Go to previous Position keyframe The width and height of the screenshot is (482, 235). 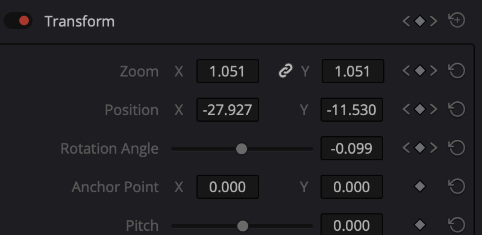406,109
